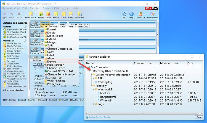
Task: Expand the Logs folder node
Action: pyautogui.click(x=94, y=104)
